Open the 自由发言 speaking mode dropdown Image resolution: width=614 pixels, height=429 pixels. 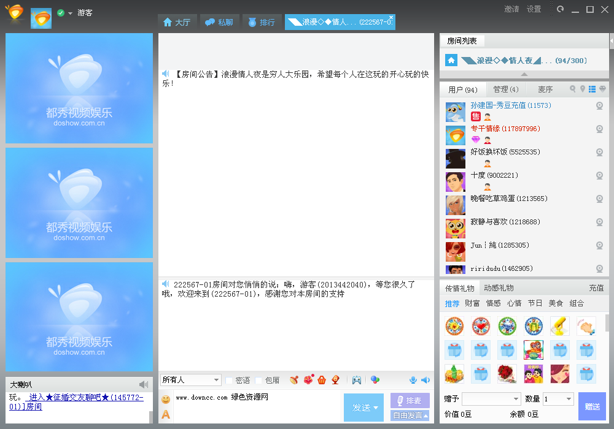(x=410, y=415)
